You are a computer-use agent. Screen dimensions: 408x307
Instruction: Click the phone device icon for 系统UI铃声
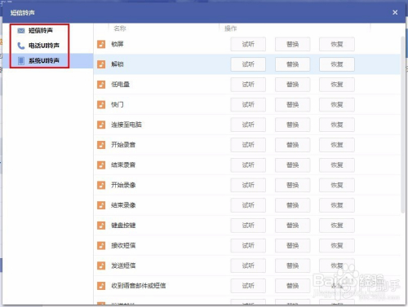pyautogui.click(x=21, y=61)
